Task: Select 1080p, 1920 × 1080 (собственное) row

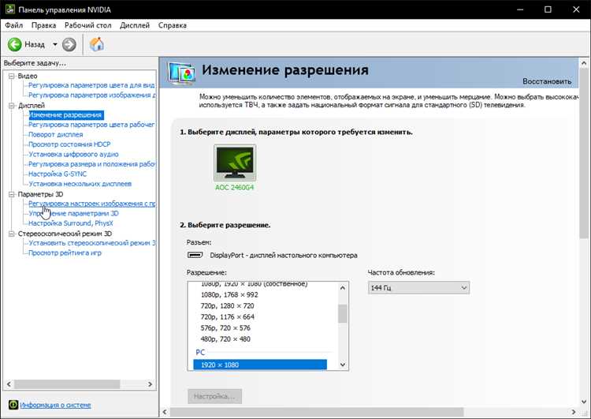Action: (254, 284)
